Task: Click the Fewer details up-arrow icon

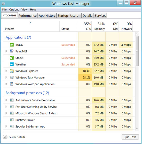Action: tap(5, 137)
